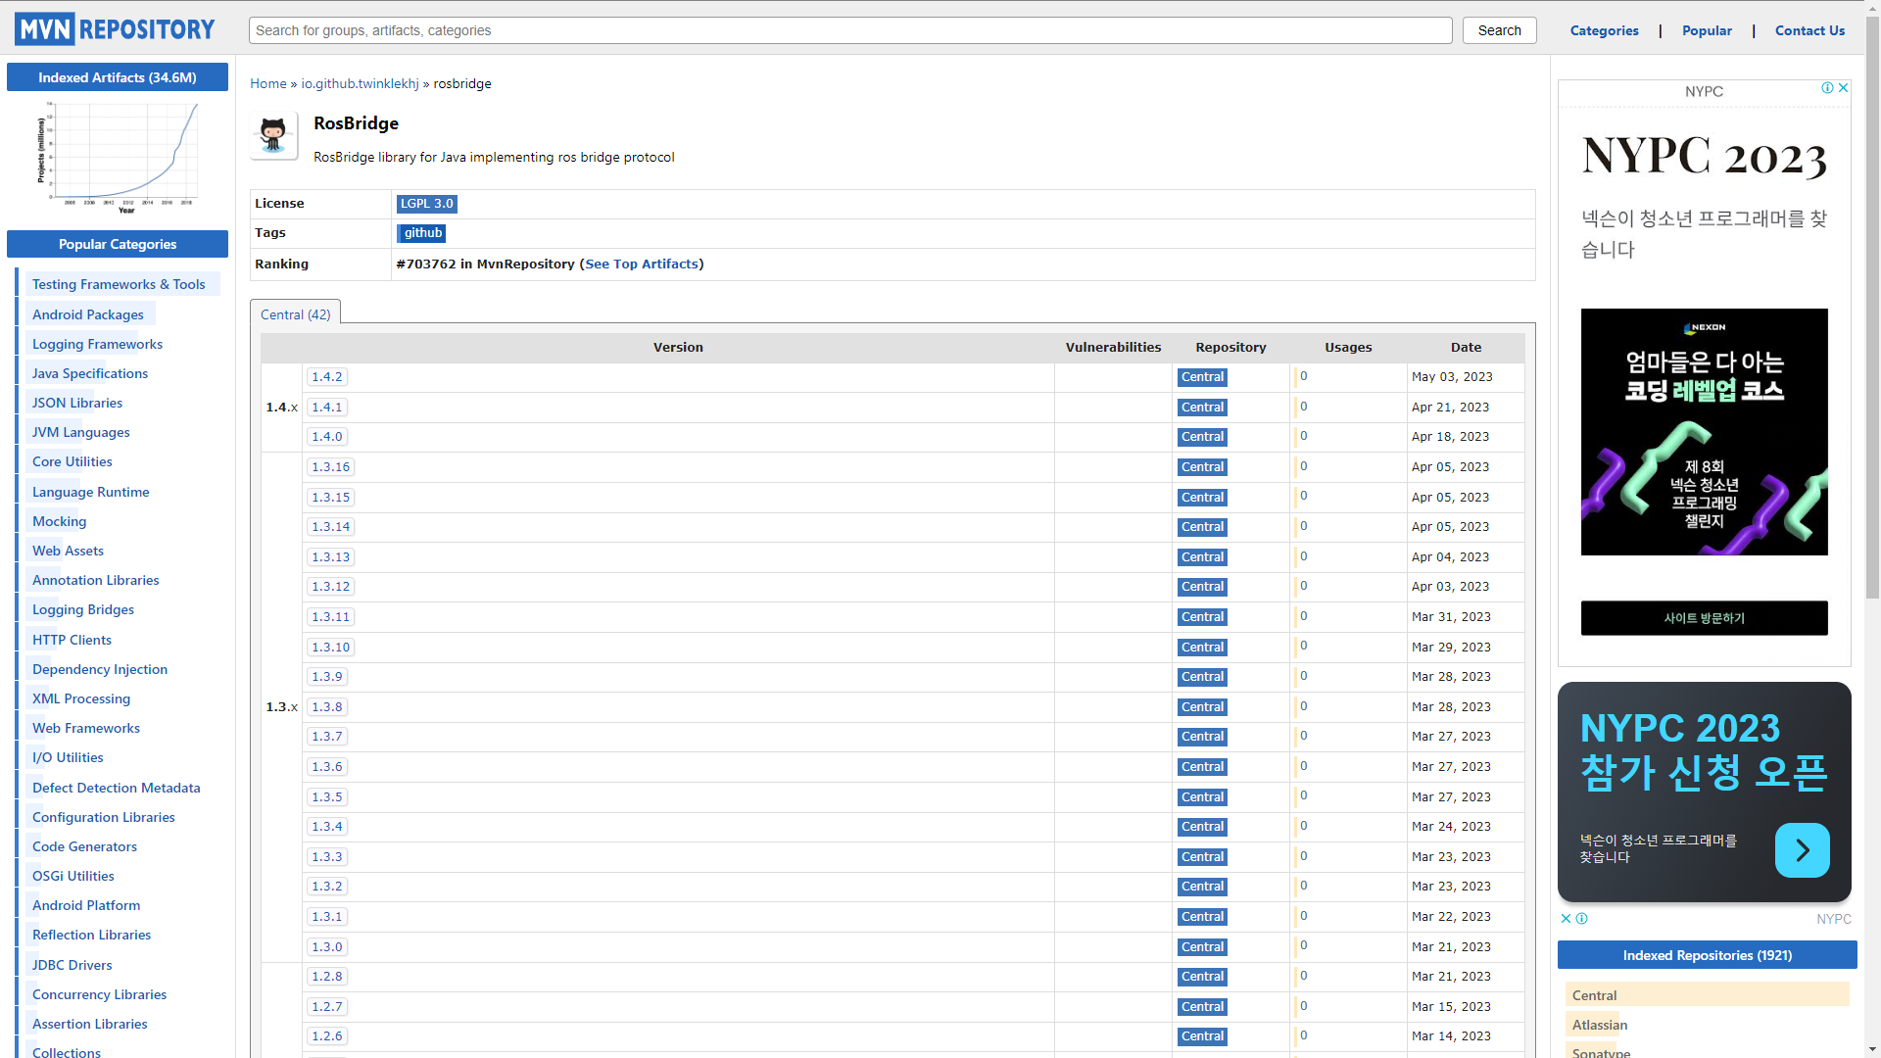
Task: Click the GitHub tag badge icon
Action: pyautogui.click(x=422, y=232)
